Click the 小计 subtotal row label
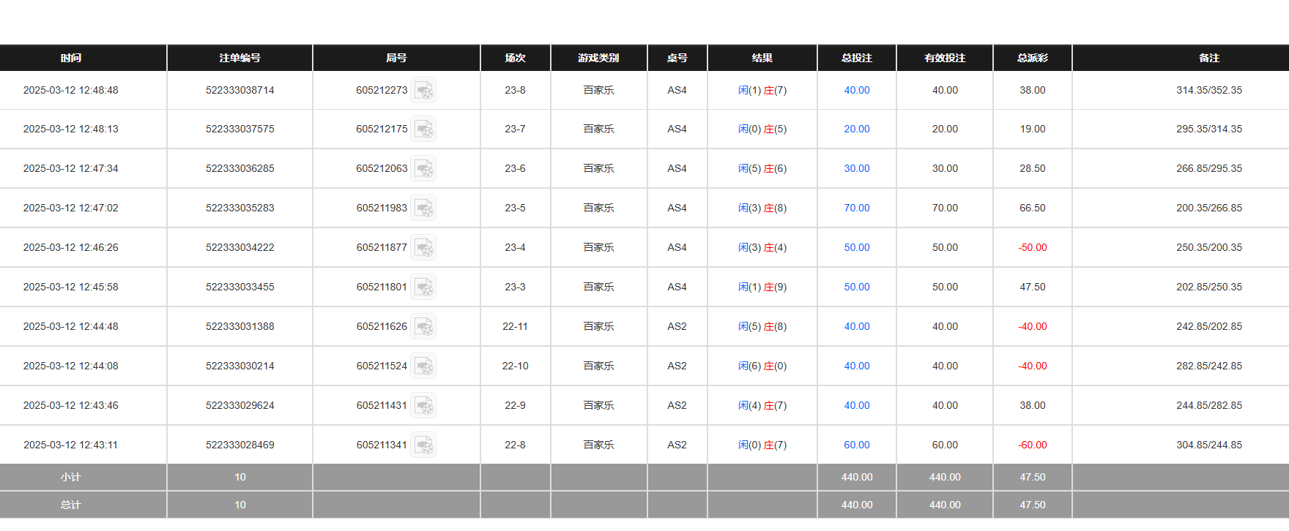The height and width of the screenshot is (531, 1289). [x=71, y=477]
